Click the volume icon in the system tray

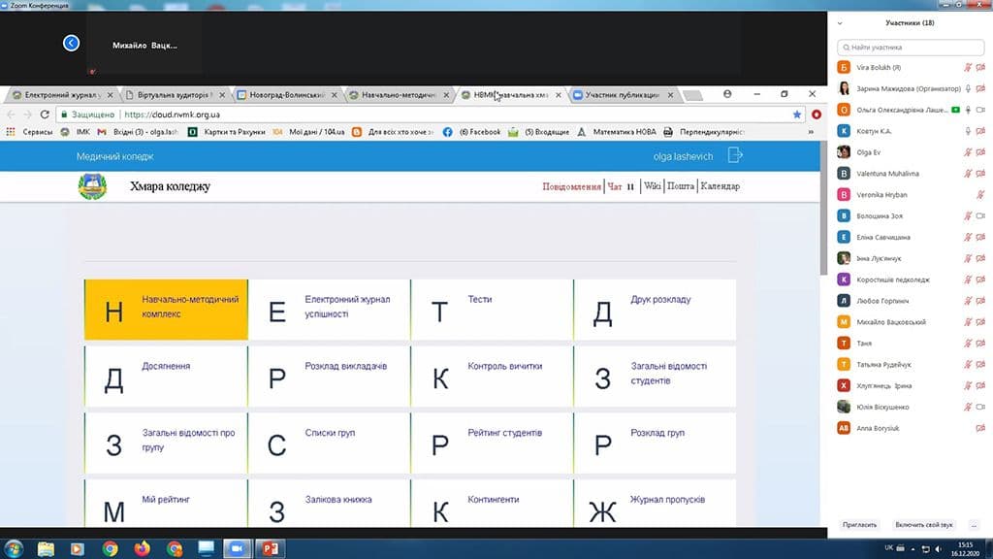938,548
